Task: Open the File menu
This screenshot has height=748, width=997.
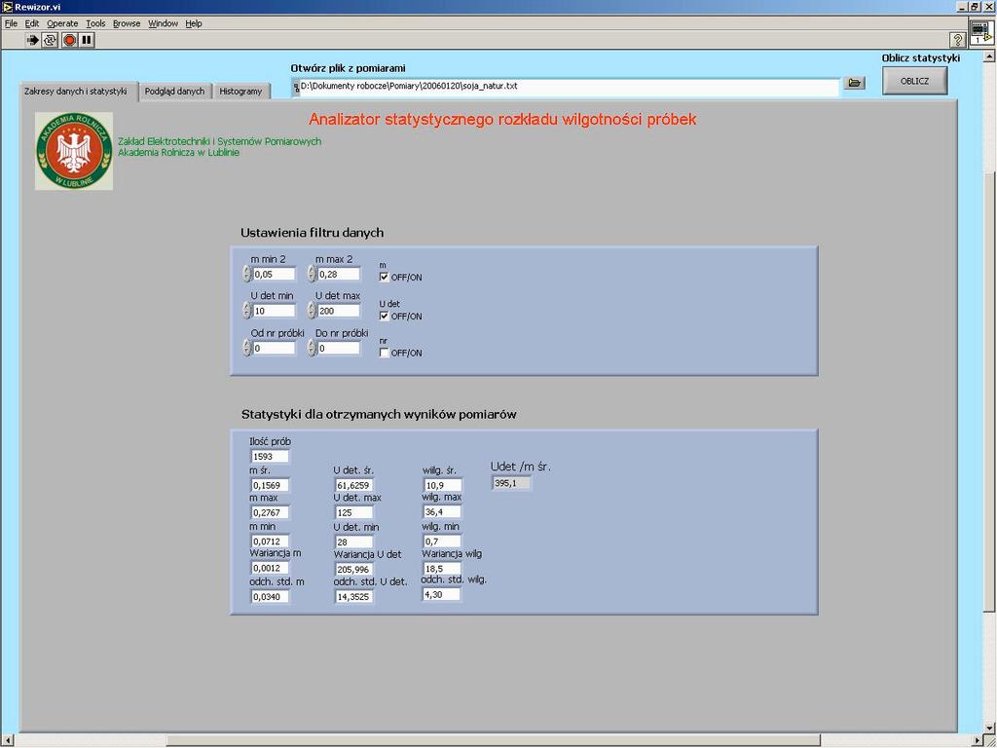Action: pyautogui.click(x=11, y=23)
